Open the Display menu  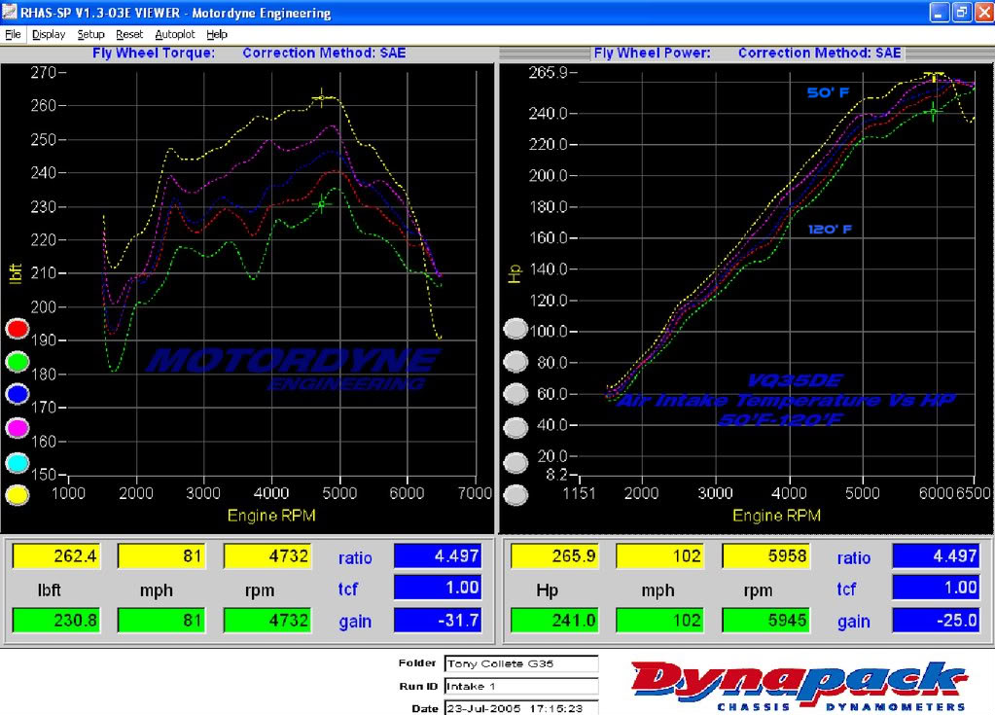(x=49, y=34)
